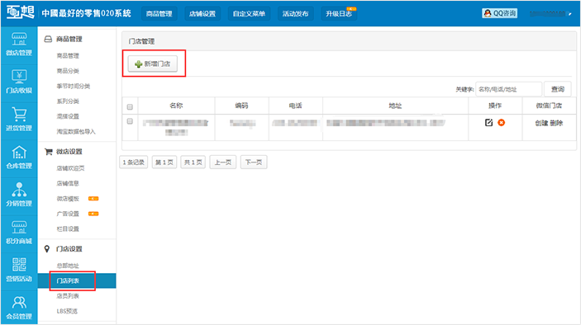Open 积分商城 sidebar icon
This screenshot has width=581, height=325.
19,233
